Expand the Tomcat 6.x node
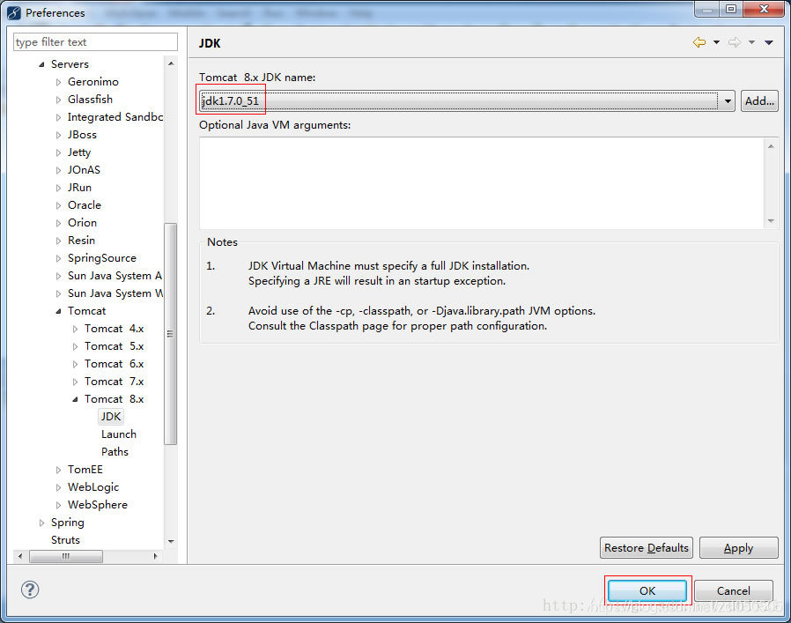Screen dimensions: 791x623 point(75,365)
